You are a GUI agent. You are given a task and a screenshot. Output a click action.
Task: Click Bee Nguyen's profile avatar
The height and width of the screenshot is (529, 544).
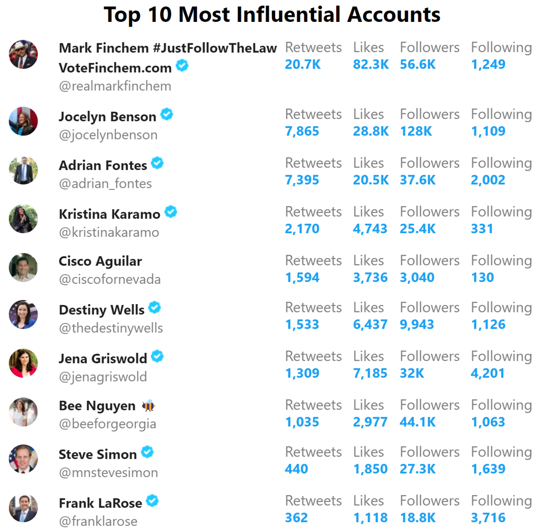pyautogui.click(x=23, y=412)
